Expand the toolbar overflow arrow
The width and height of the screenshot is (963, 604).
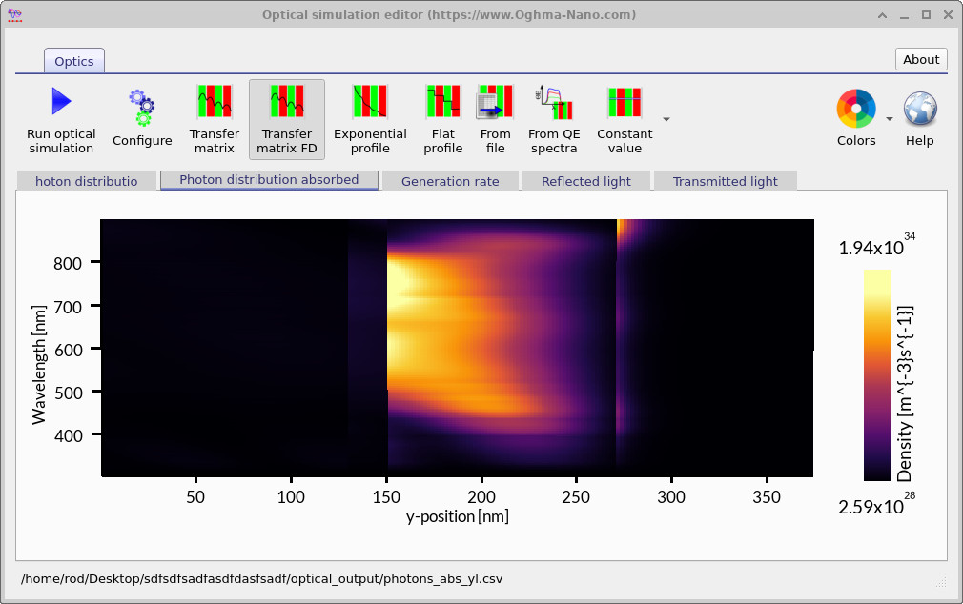666,119
